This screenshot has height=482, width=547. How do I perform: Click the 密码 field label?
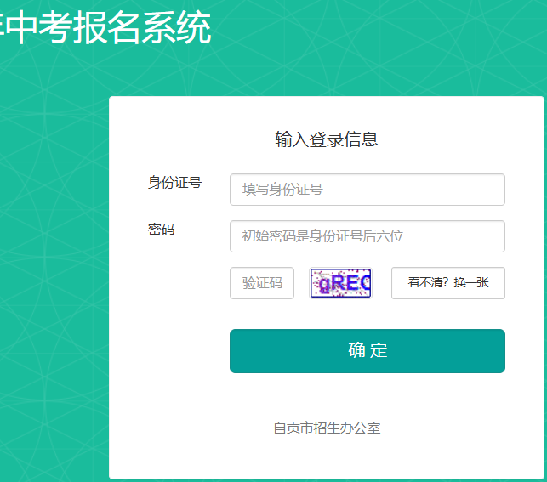pos(161,229)
